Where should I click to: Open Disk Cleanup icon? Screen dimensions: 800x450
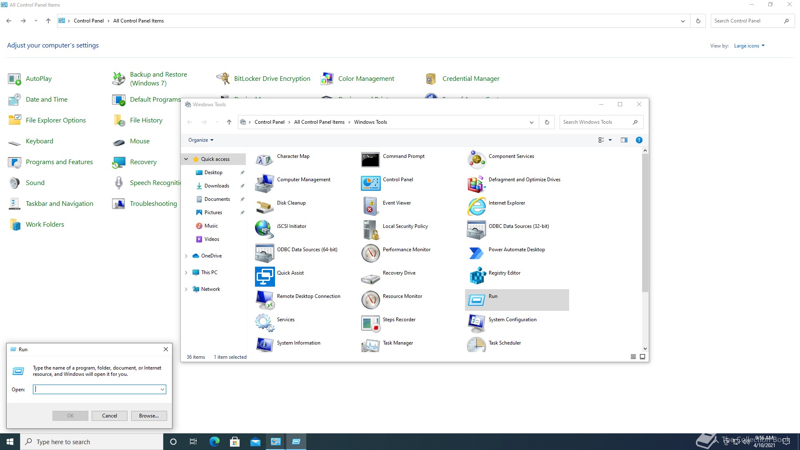[265, 207]
